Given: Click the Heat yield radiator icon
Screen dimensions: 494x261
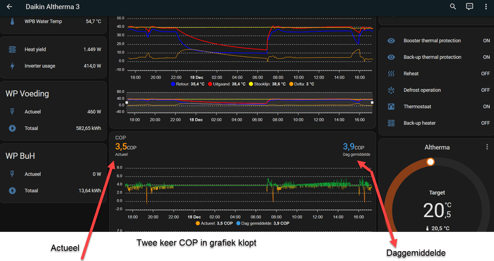Looking at the screenshot, I should point(12,49).
